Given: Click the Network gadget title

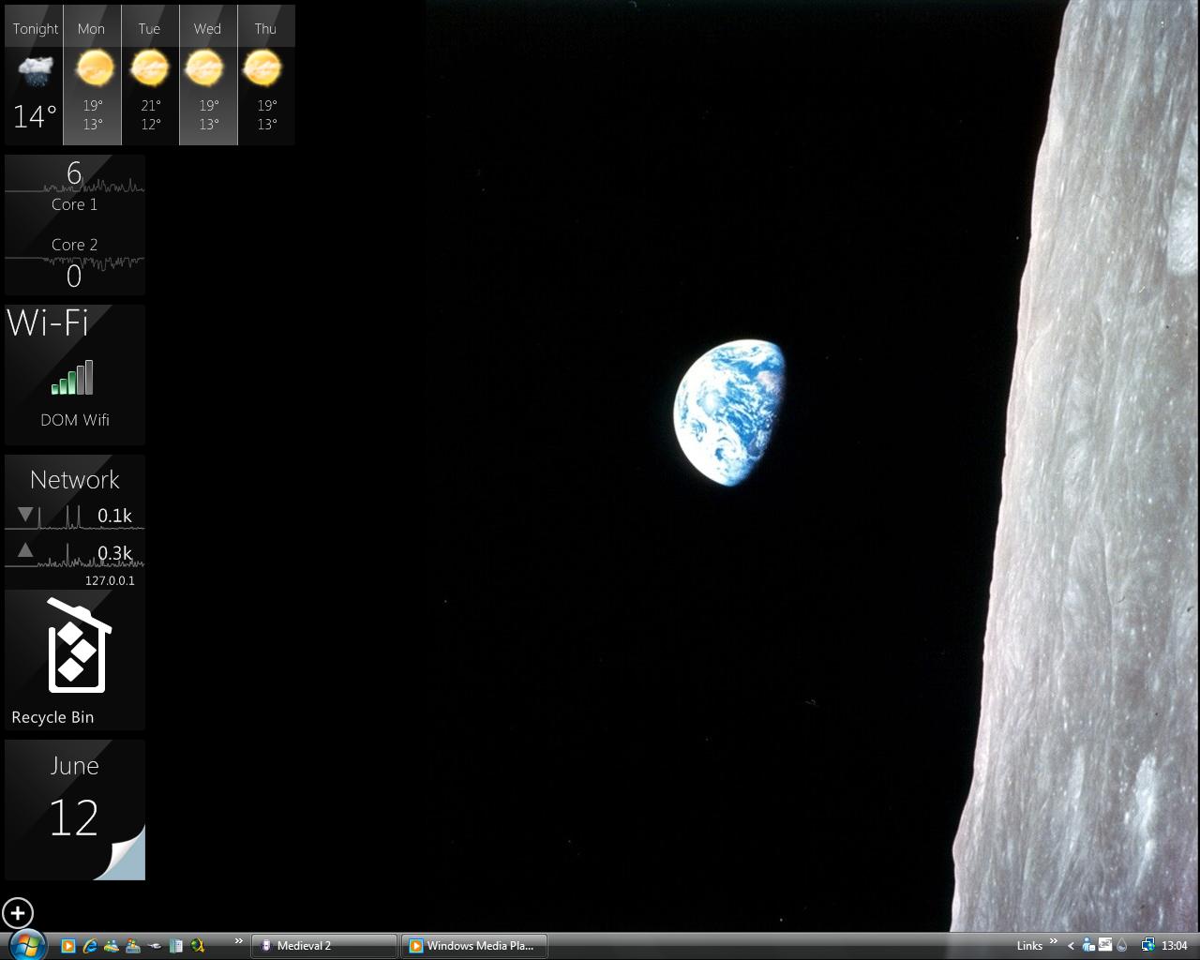Looking at the screenshot, I should click(x=75, y=480).
